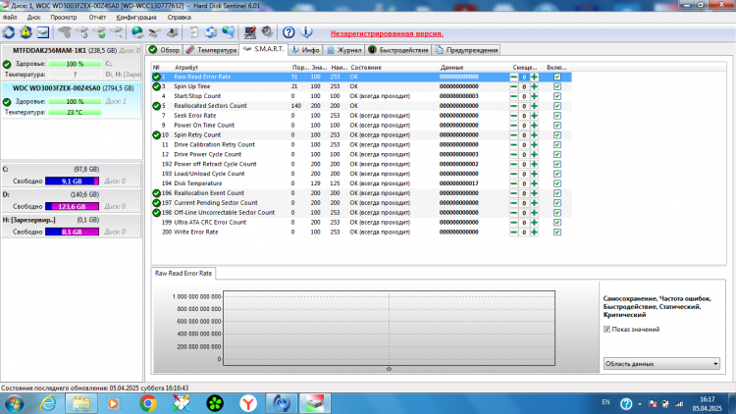The height and width of the screenshot is (414, 736).
Task: Click plus offset button for Spin Up Time
Action: tap(534, 86)
